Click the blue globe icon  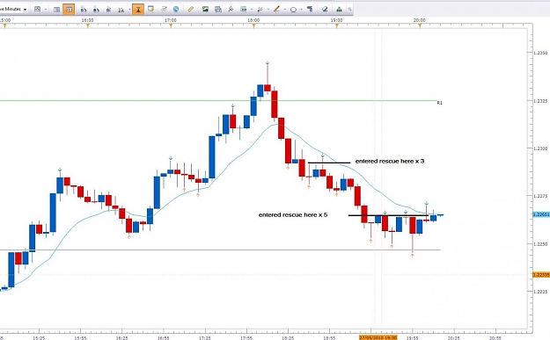point(176,9)
